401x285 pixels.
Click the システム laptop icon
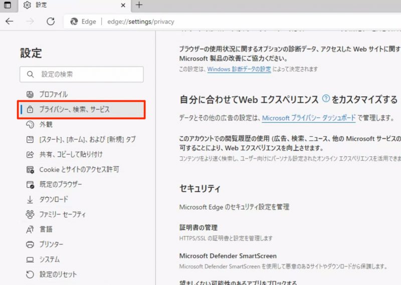[x=30, y=259]
